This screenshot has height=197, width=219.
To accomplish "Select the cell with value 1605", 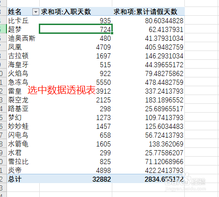I will pyautogui.click(x=76, y=144).
